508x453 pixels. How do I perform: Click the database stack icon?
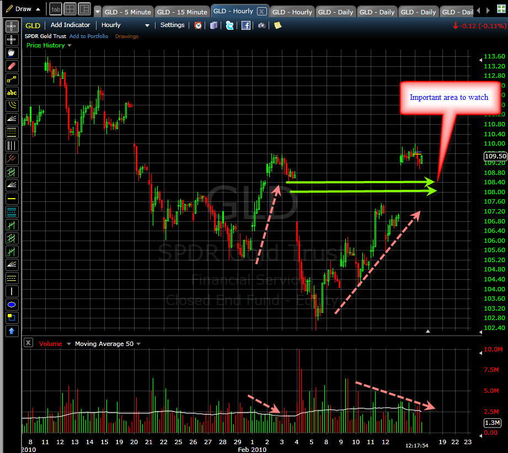pyautogui.click(x=213, y=25)
